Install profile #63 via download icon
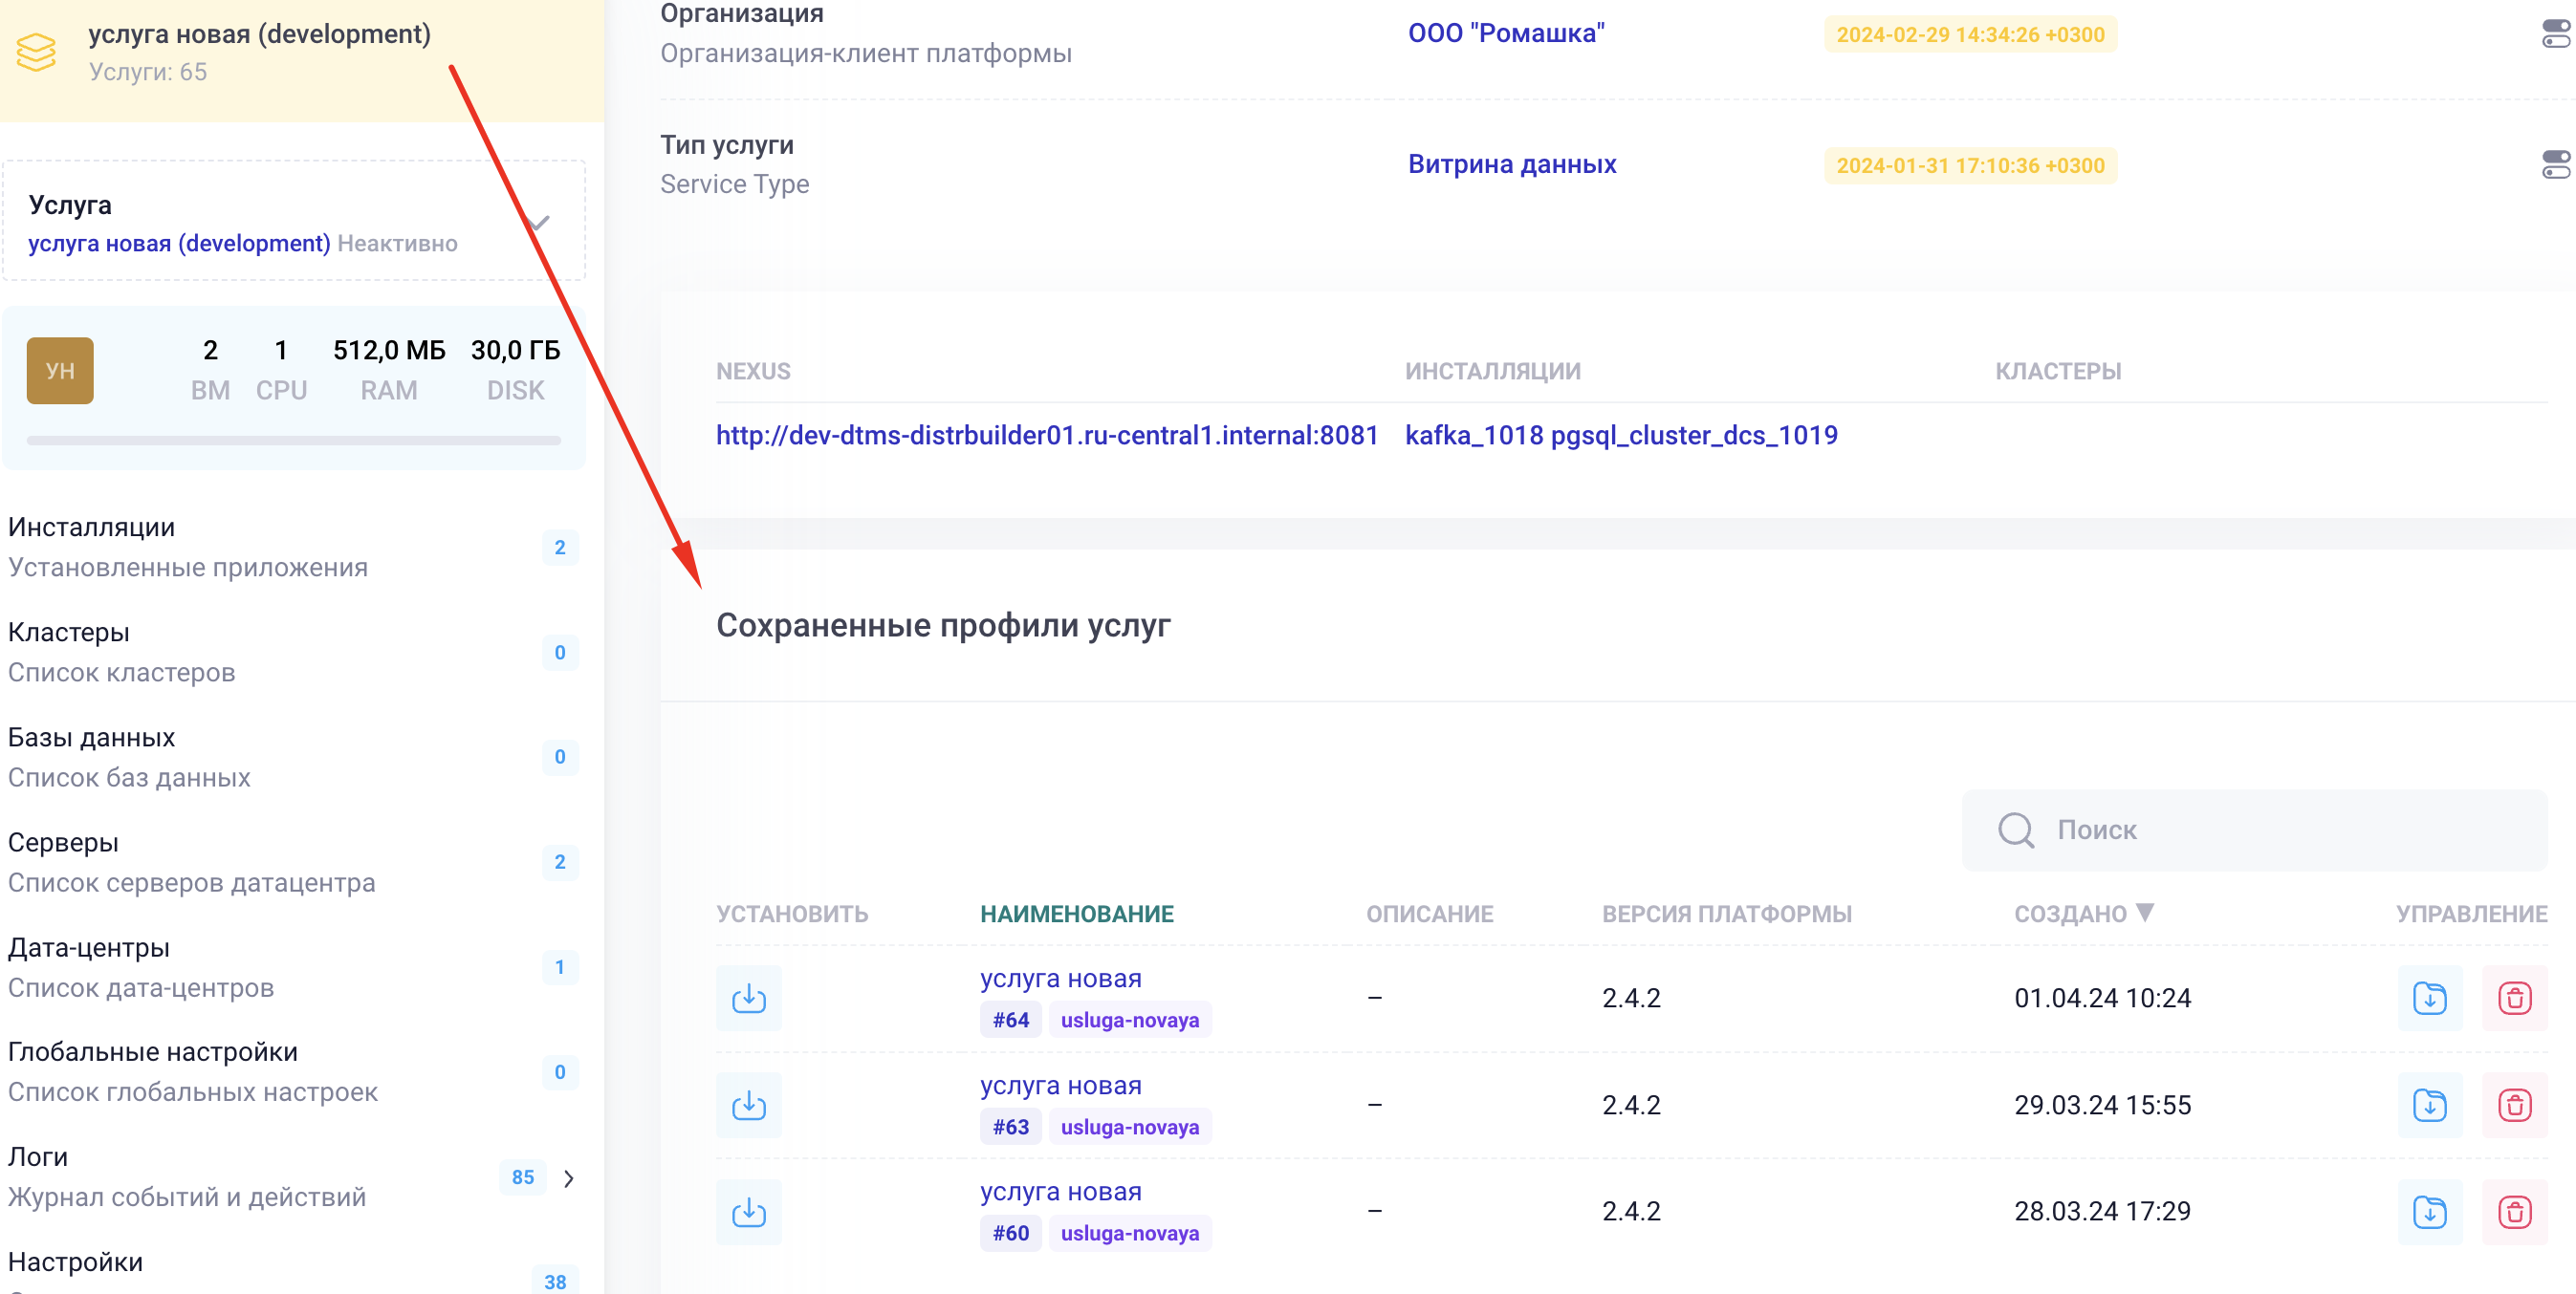 point(748,1104)
